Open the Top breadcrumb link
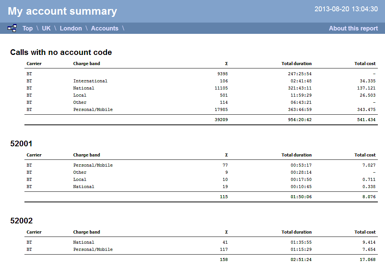385x264 pixels. coord(27,28)
